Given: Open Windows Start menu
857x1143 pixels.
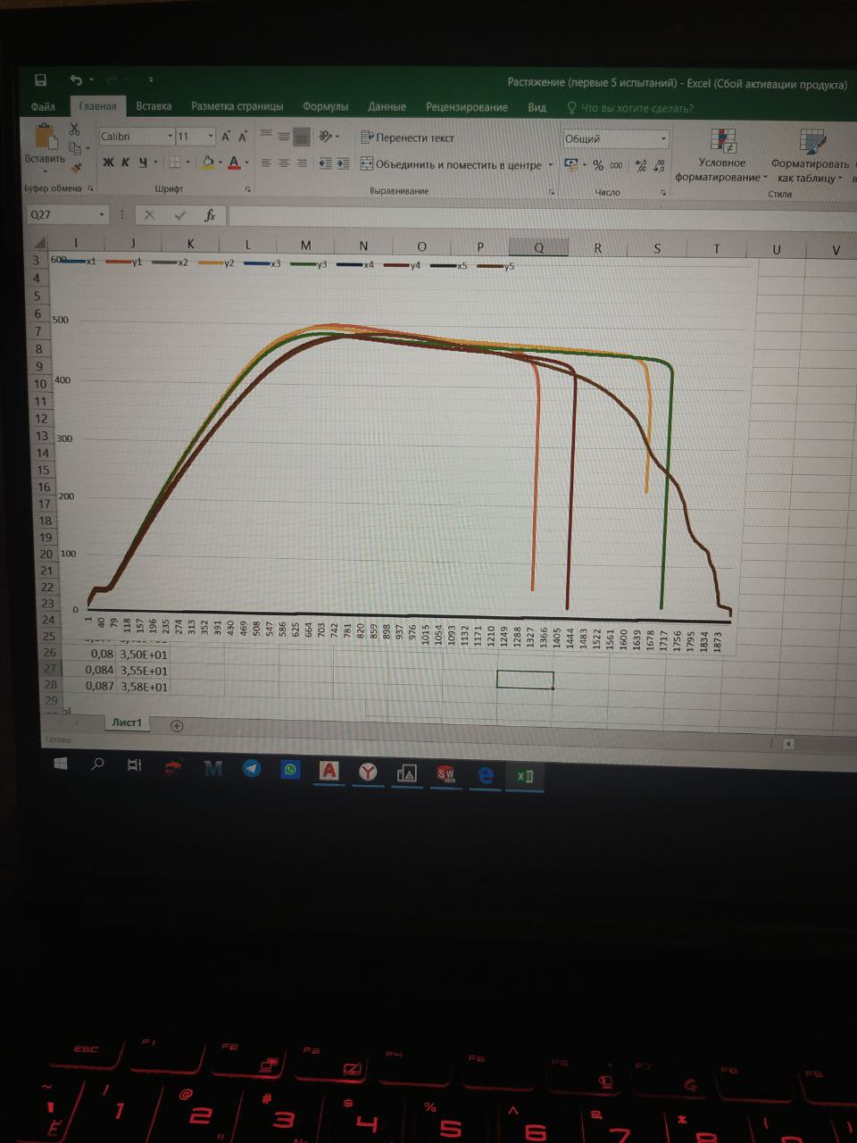Looking at the screenshot, I should pyautogui.click(x=61, y=764).
